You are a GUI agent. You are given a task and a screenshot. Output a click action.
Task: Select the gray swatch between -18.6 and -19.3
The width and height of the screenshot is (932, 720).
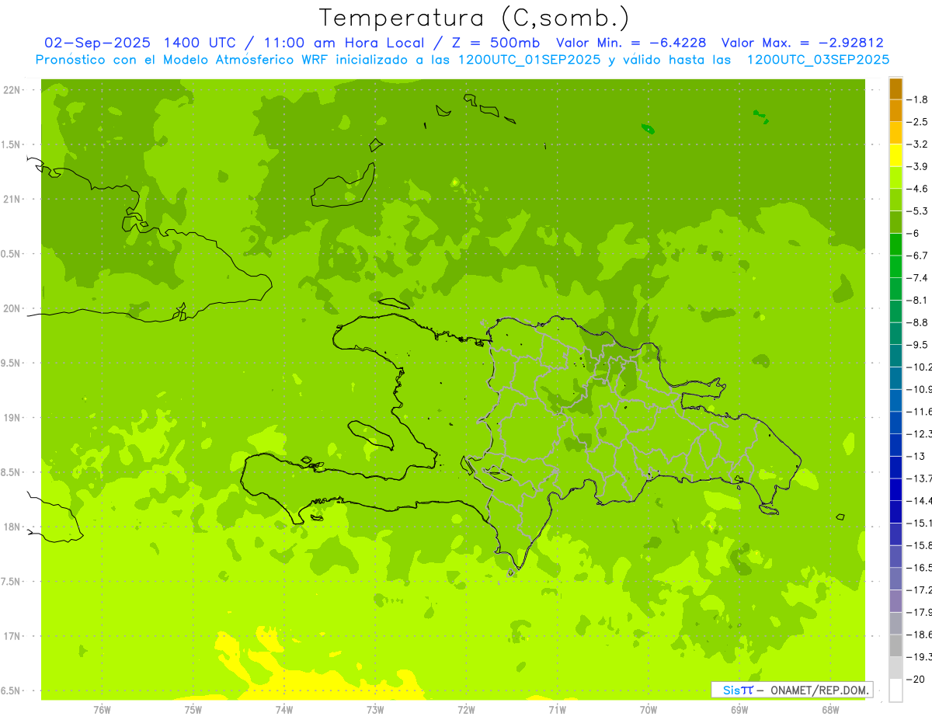coord(895,646)
